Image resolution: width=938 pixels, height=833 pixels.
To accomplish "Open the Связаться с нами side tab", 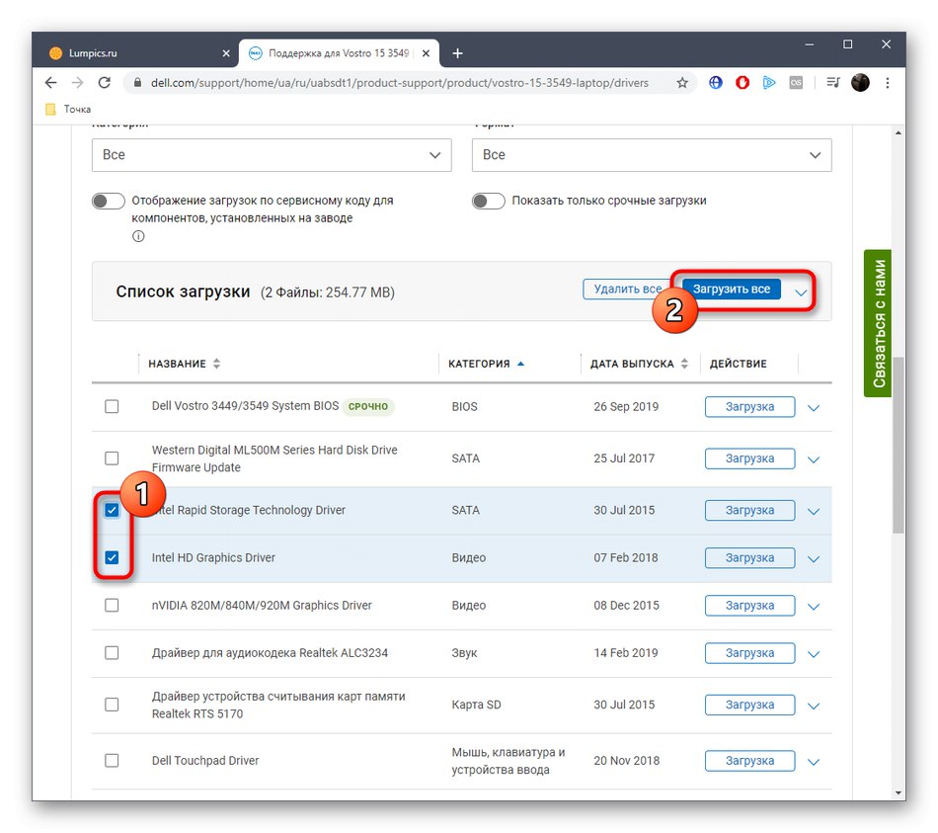I will [x=878, y=323].
